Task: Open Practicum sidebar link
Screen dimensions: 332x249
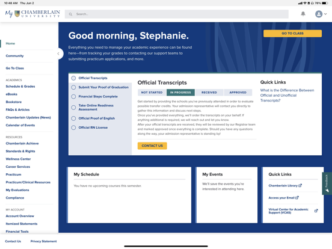Action: tap(14, 174)
